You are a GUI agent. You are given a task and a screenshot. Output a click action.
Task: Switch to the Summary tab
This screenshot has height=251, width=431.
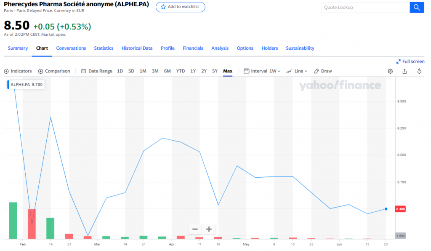click(18, 48)
